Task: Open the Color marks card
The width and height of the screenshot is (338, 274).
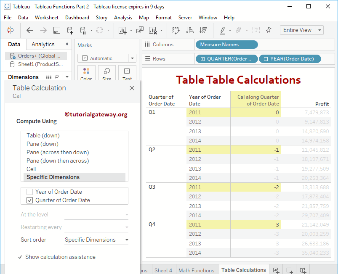Action: [86, 74]
